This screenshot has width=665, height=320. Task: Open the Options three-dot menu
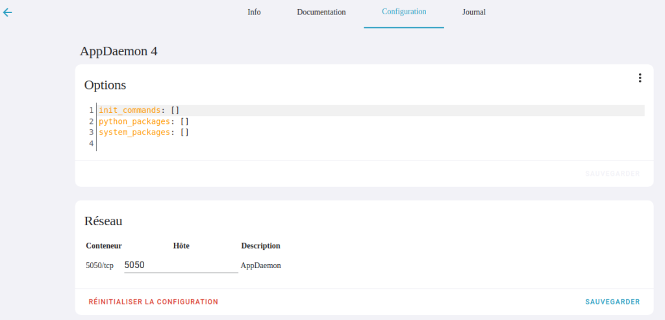(x=640, y=78)
